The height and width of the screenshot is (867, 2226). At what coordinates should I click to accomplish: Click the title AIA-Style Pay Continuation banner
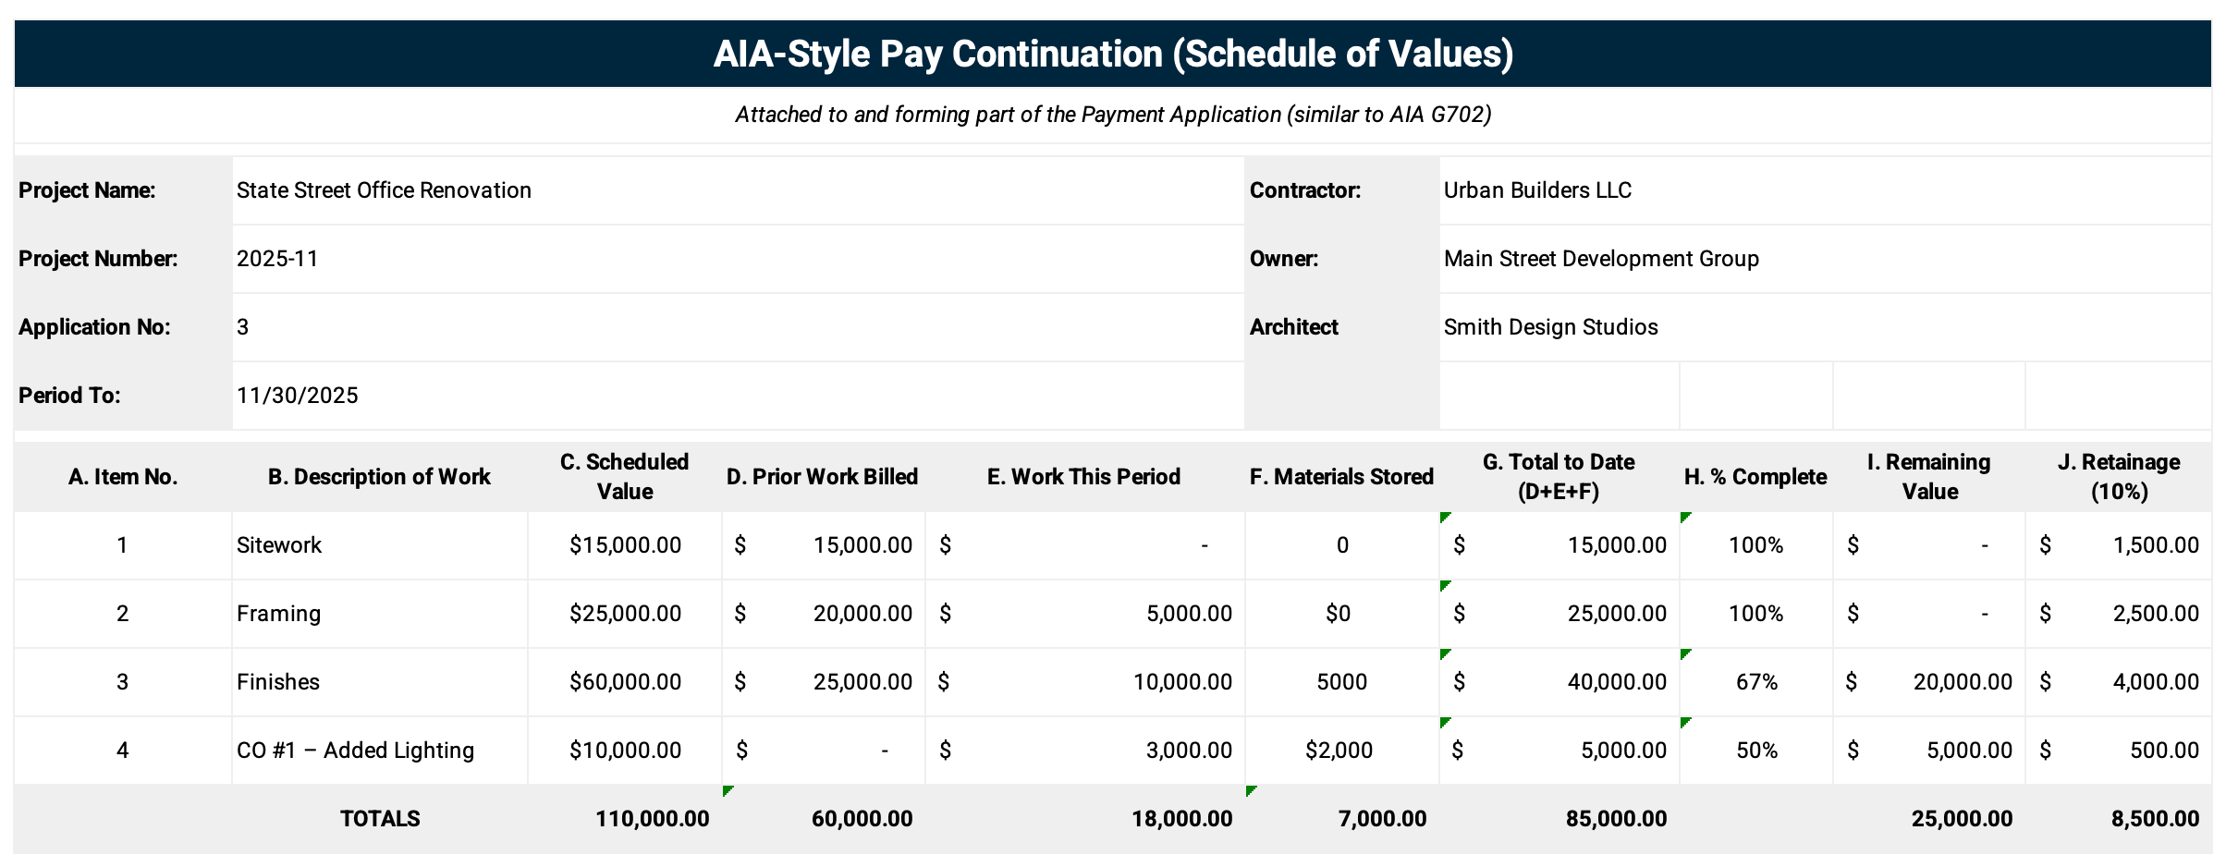(1113, 55)
